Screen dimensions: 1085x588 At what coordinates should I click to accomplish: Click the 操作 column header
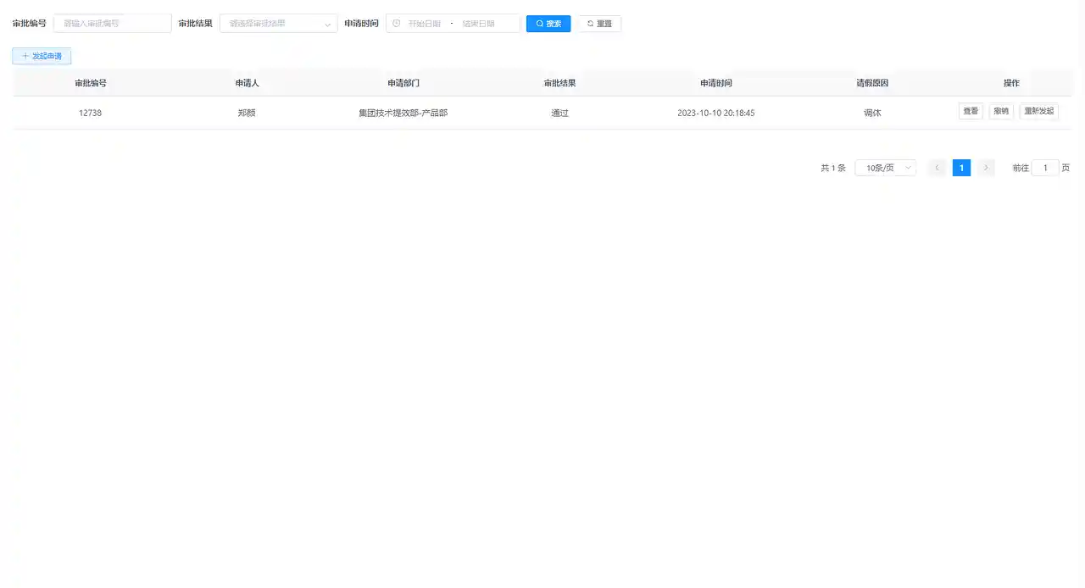click(x=1011, y=83)
